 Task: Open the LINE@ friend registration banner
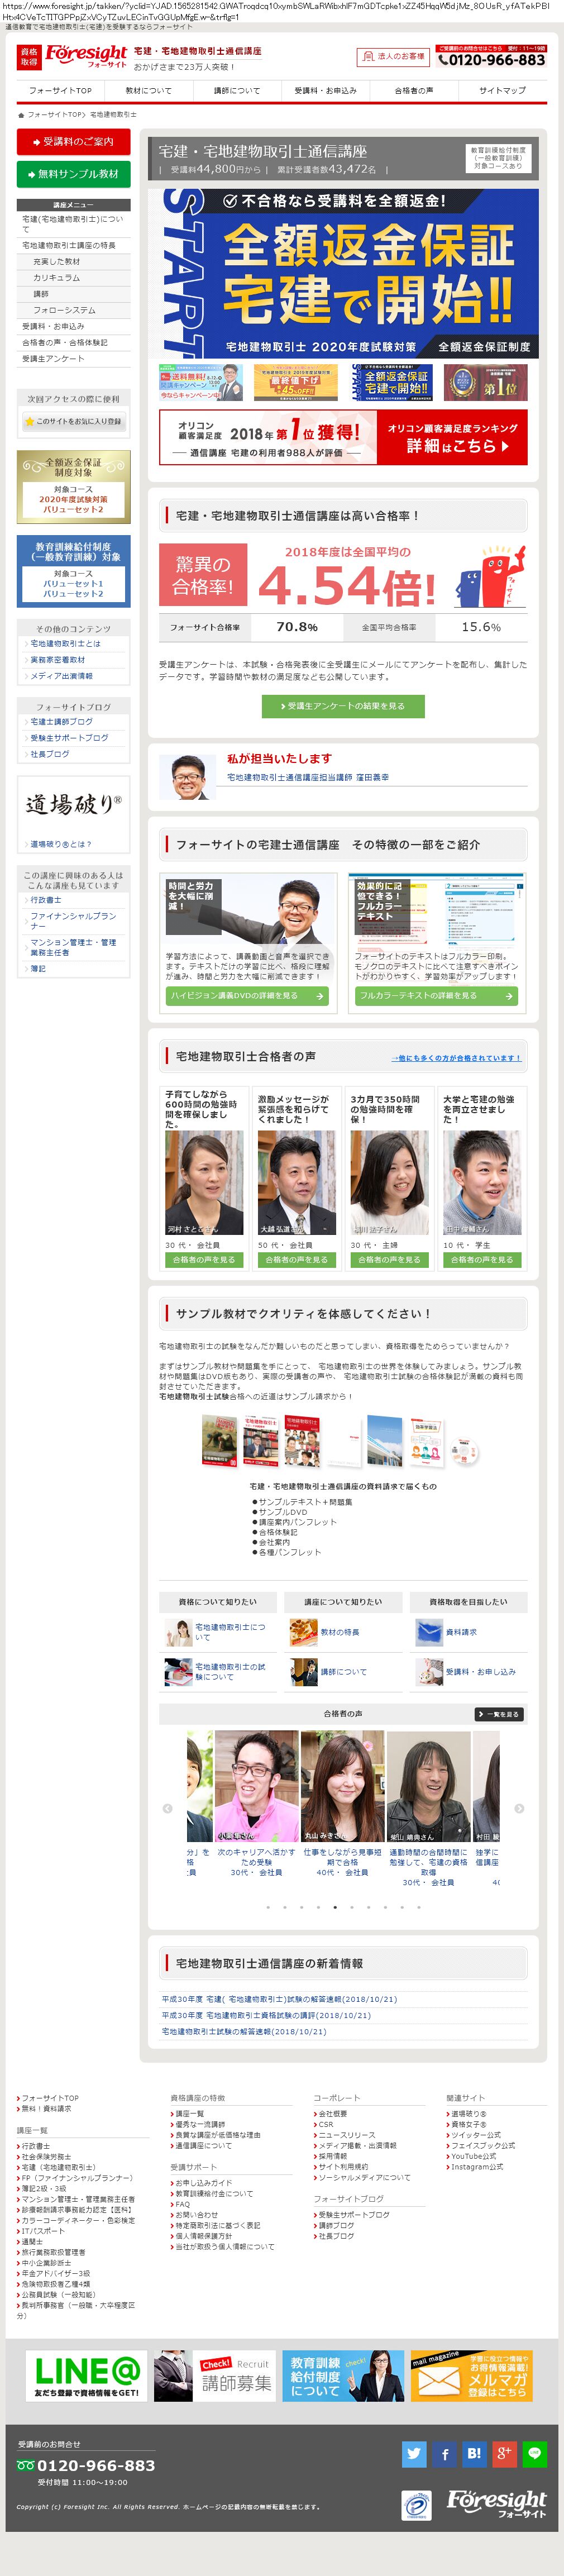tap(86, 2377)
